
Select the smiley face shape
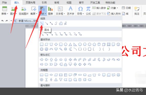(118, 44)
